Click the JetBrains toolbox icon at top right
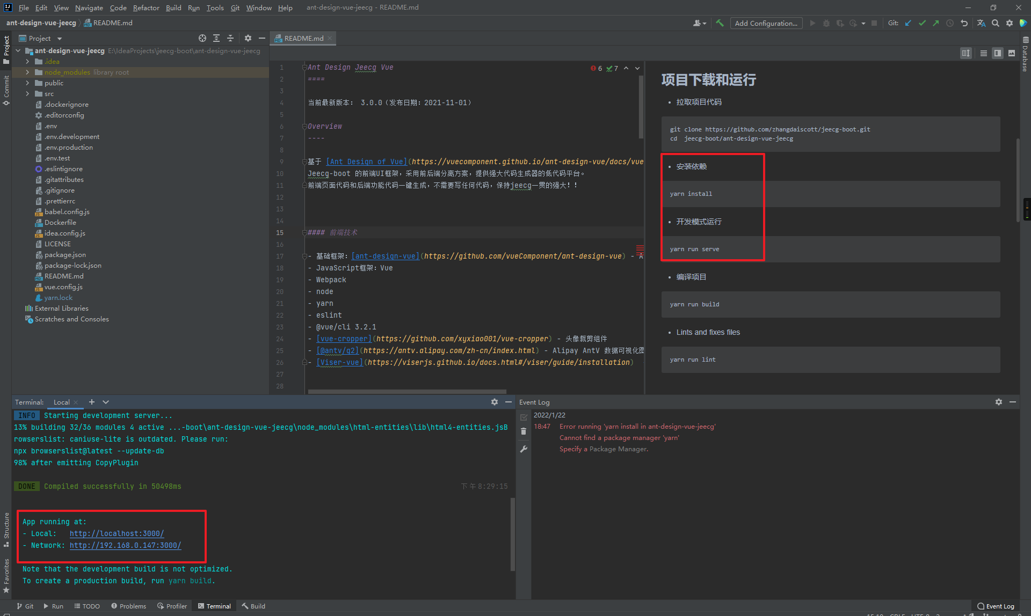The height and width of the screenshot is (616, 1031). tap(1023, 23)
